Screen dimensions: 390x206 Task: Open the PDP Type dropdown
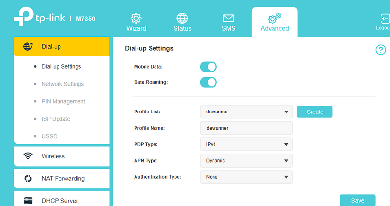[246, 144]
